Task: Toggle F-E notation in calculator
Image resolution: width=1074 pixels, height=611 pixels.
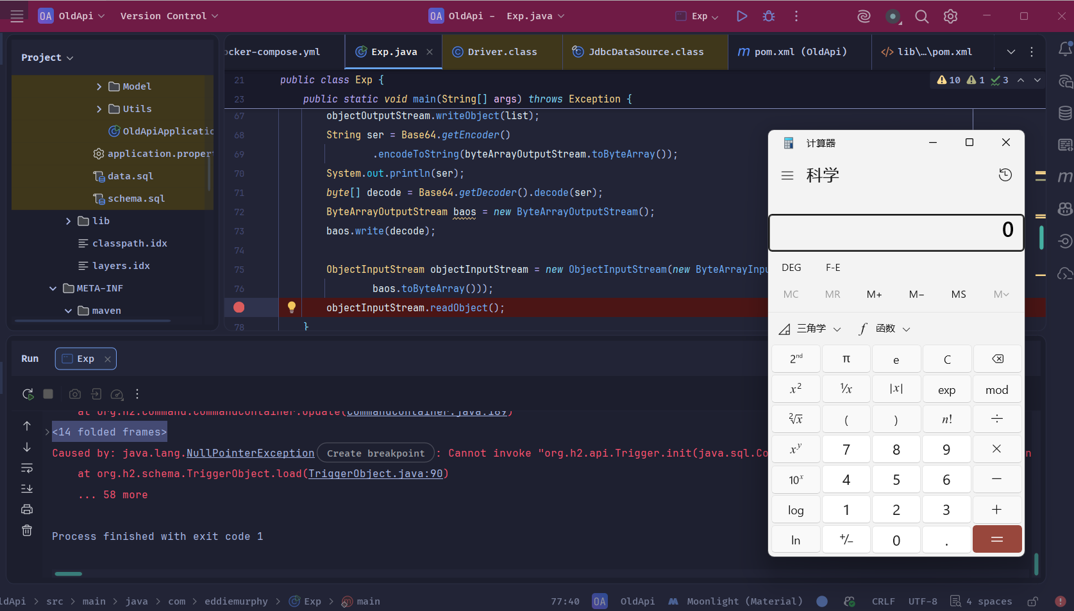Action: point(833,268)
